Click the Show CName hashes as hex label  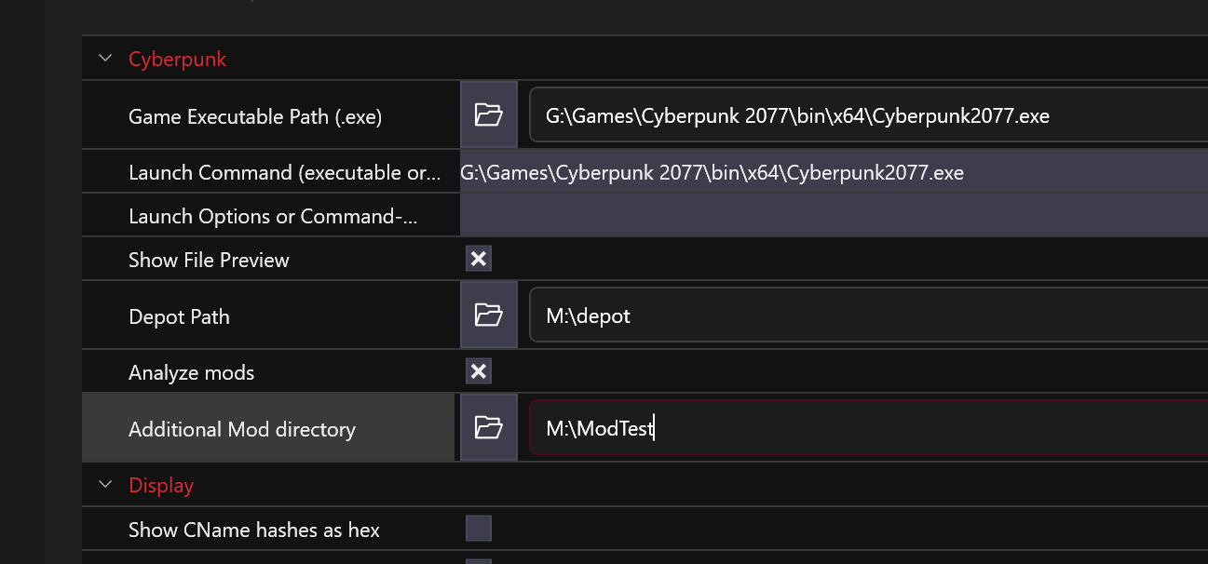tap(254, 530)
